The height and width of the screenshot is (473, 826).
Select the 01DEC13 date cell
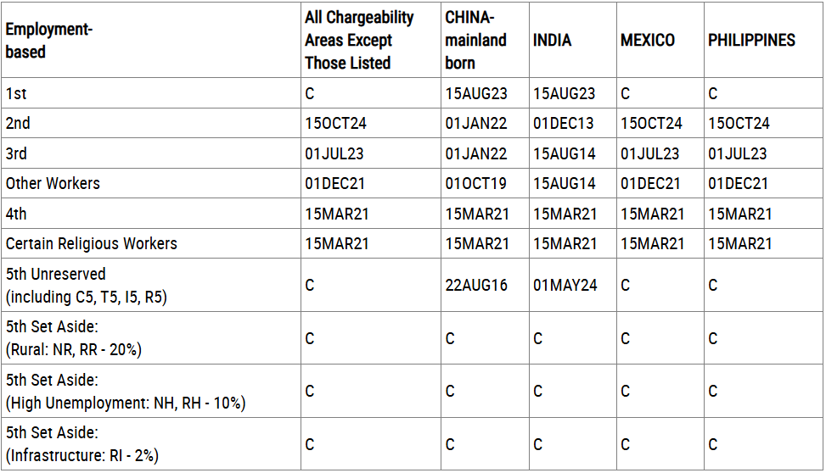tap(564, 124)
